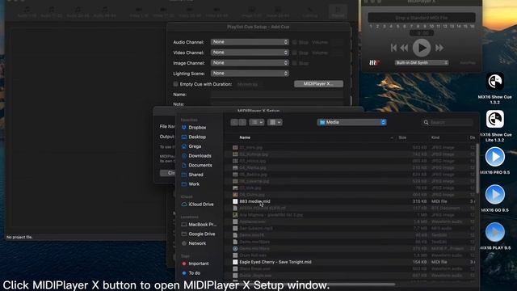Open the MiX16 GO 9.5 desktop icon
This screenshot has width=517, height=291.
pyautogui.click(x=495, y=194)
